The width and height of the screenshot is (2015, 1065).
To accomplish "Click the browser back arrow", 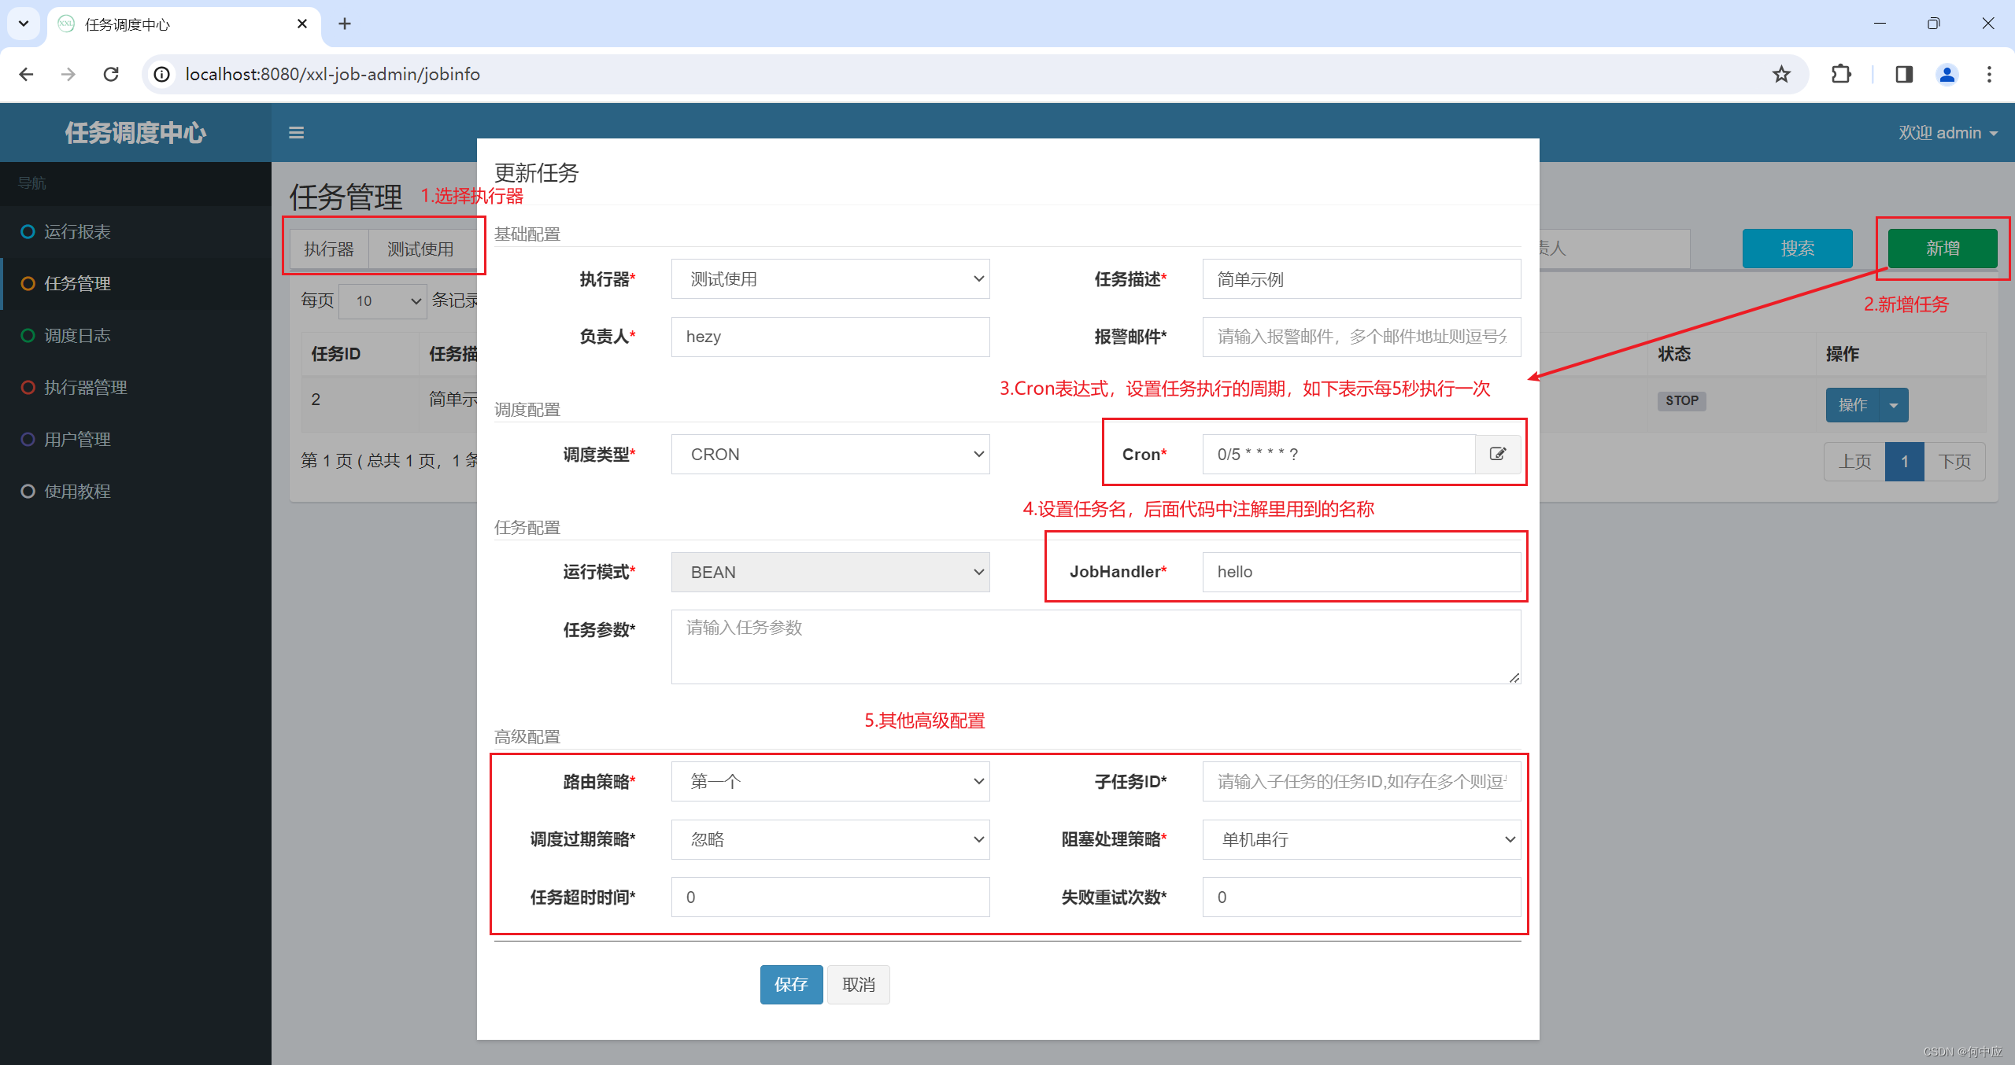I will pyautogui.click(x=26, y=74).
